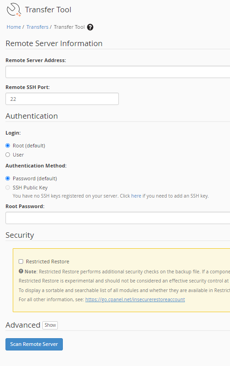Image resolution: width=230 pixels, height=366 pixels.
Task: Click the Transfer Tool logo icon
Action: 14,10
